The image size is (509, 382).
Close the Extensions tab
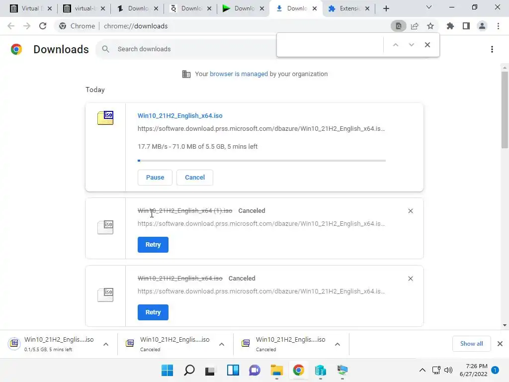click(x=367, y=9)
